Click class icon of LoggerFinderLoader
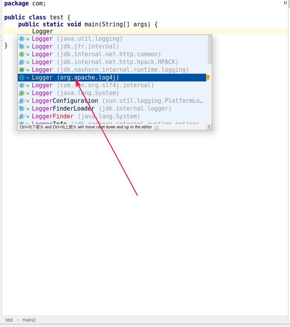 pos(22,109)
